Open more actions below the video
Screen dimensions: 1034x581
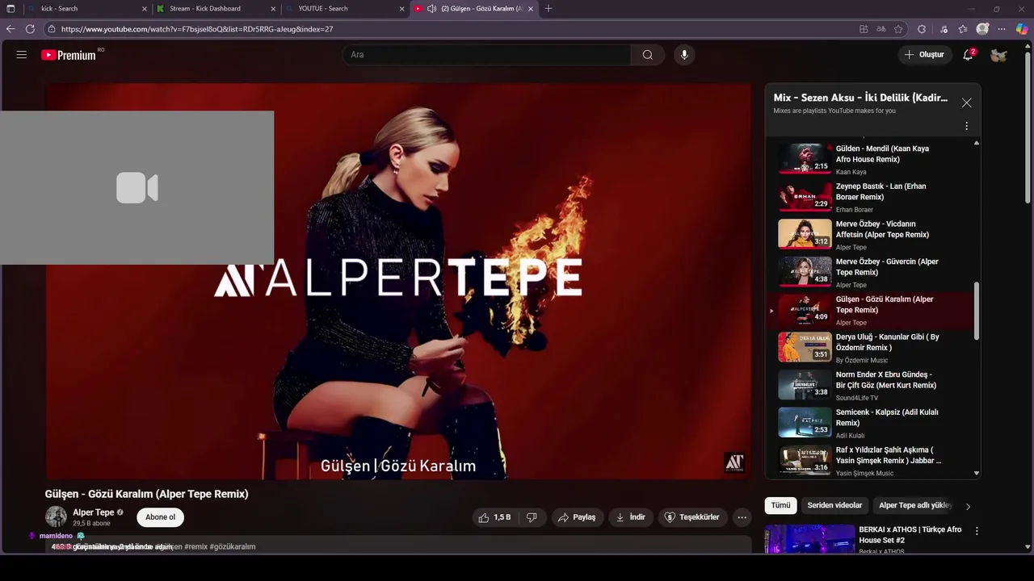[742, 517]
